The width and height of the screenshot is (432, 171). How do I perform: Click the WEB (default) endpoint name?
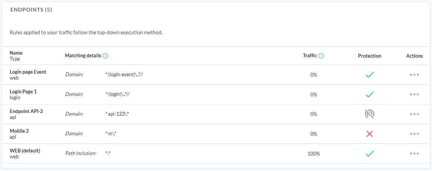(x=25, y=151)
